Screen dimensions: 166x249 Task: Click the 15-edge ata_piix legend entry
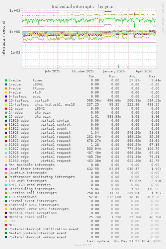click(30, 117)
